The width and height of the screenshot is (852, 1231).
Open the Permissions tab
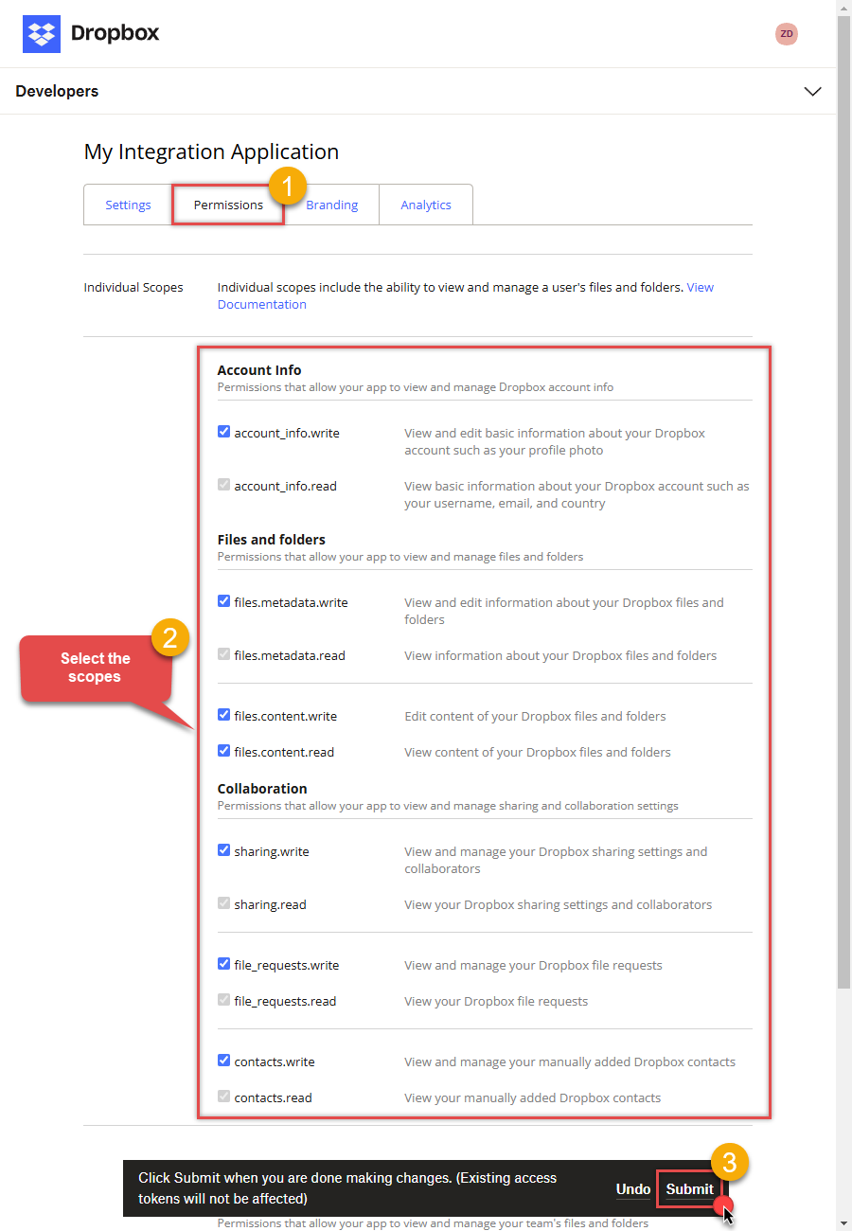point(228,205)
